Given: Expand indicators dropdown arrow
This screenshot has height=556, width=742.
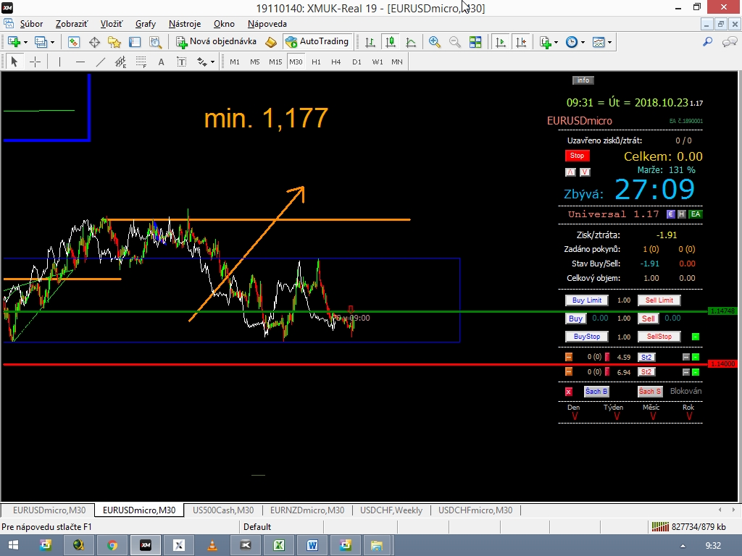Looking at the screenshot, I should pos(556,42).
